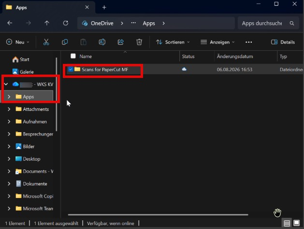Click the Delete trash icon
This screenshot has height=229, width=304.
click(x=139, y=42)
